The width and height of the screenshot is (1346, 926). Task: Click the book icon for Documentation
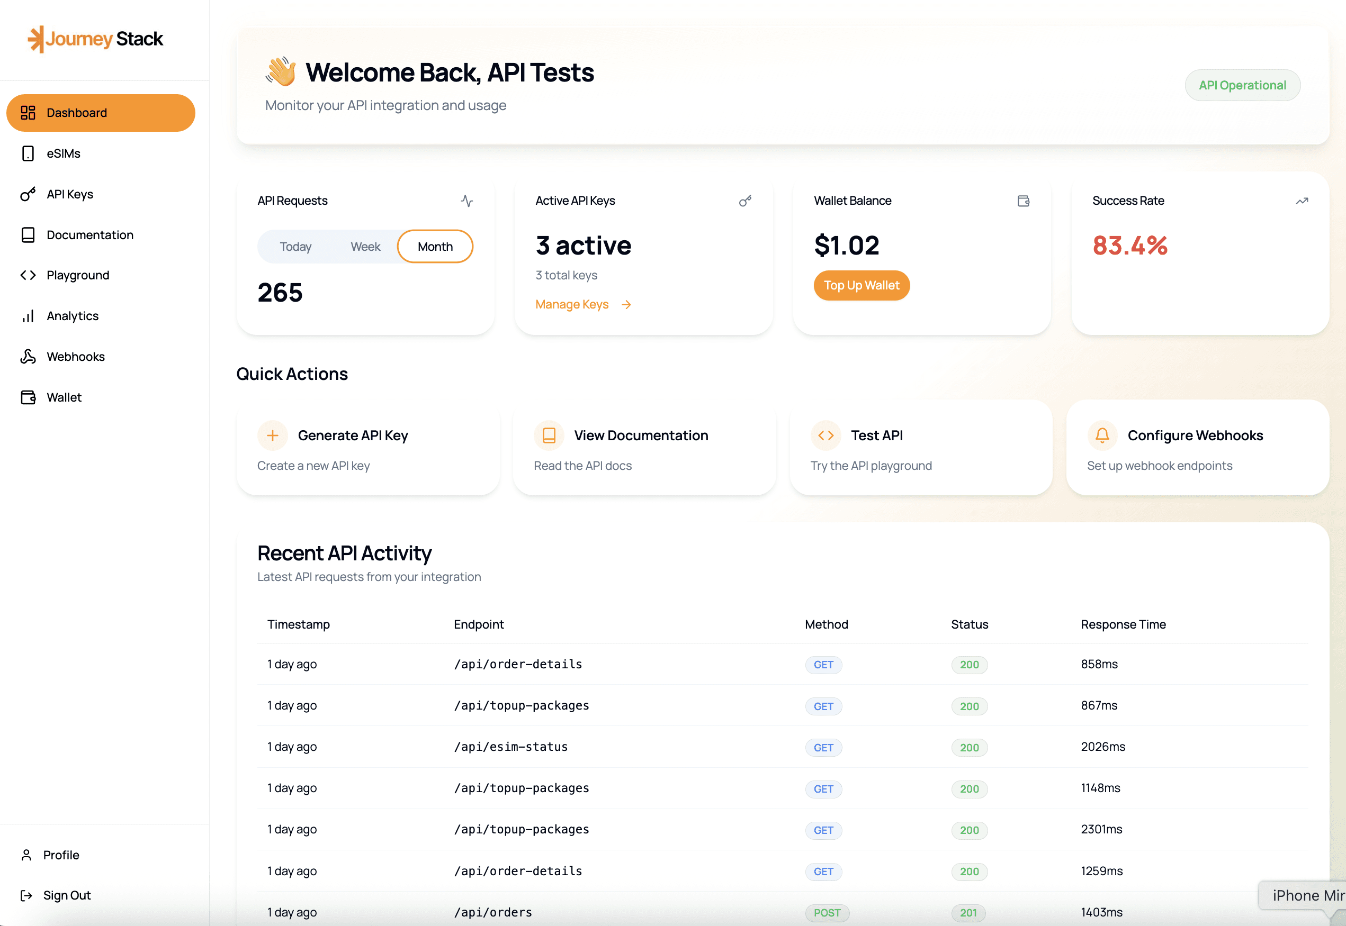pyautogui.click(x=28, y=235)
